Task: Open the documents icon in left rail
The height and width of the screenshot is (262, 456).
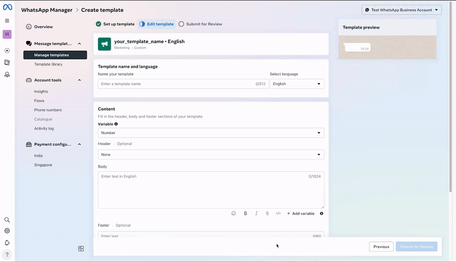Action: (x=7, y=62)
